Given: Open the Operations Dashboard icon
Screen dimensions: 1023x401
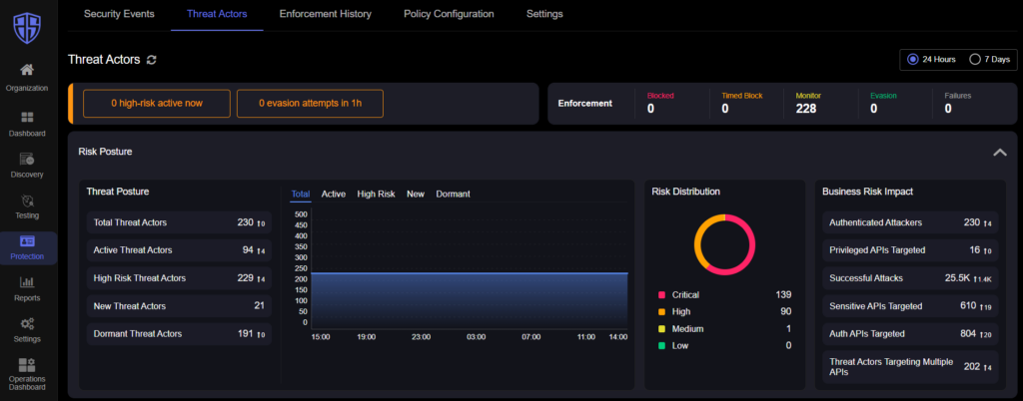Looking at the screenshot, I should [27, 364].
